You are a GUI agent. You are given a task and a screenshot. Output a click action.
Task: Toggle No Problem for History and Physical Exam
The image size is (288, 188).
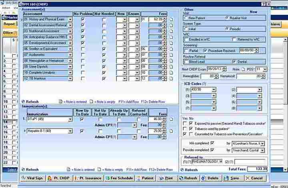pos(83,19)
